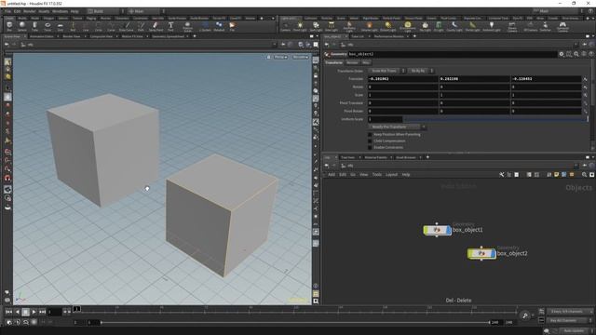The width and height of the screenshot is (596, 335).
Task: Select the Draw Curve shelf tool
Action: (127, 26)
